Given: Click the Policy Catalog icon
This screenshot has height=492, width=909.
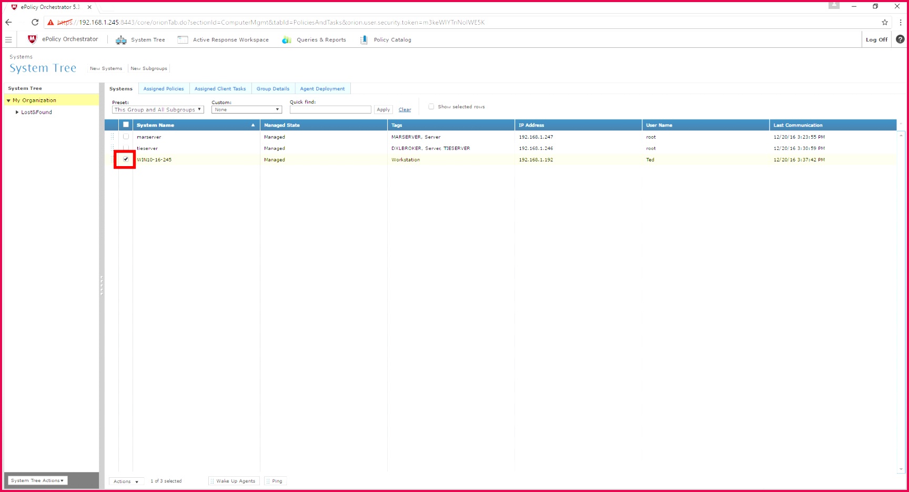Looking at the screenshot, I should 363,40.
